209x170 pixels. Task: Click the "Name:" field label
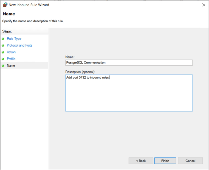(70, 57)
